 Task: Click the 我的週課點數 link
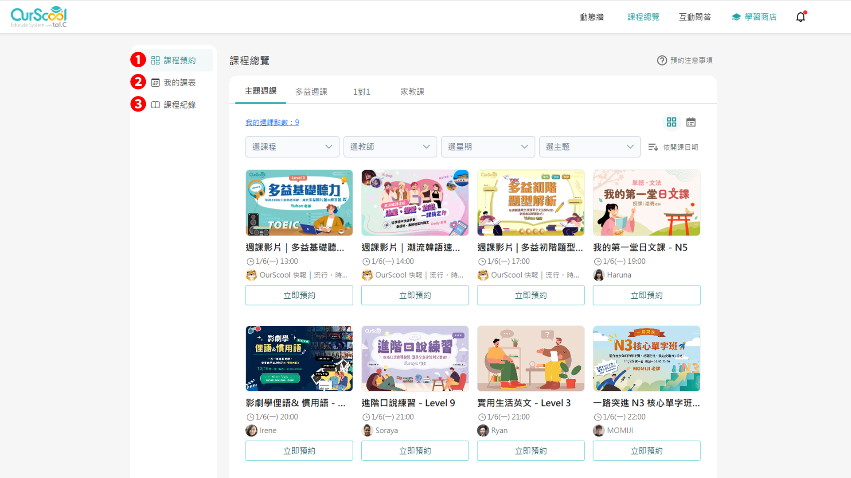(272, 123)
